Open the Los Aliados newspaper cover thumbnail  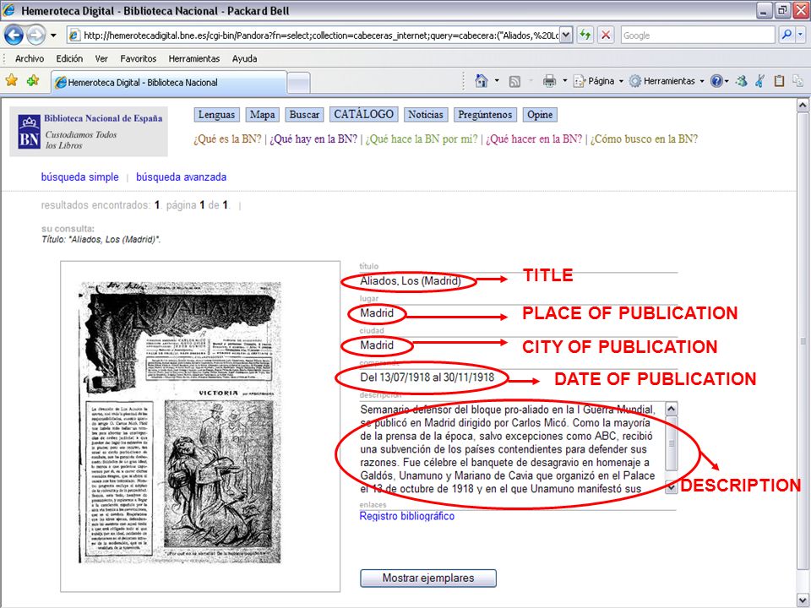pos(180,422)
